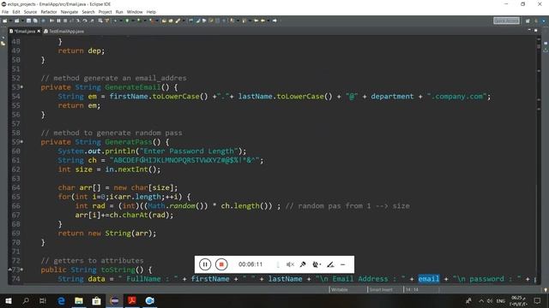549x308 pixels.
Task: Collapse the GenerateEmail method at line 53
Action: coord(21,86)
